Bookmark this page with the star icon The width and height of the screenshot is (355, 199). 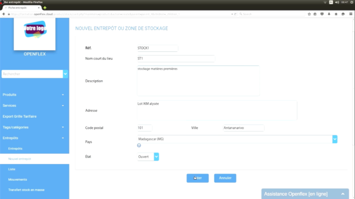coord(310,14)
